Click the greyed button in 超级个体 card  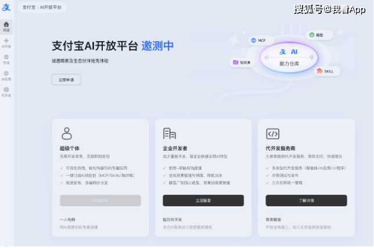tap(100, 200)
